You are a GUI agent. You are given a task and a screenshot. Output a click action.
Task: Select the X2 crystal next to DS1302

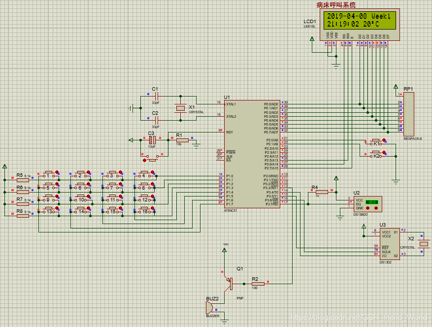coord(424,244)
